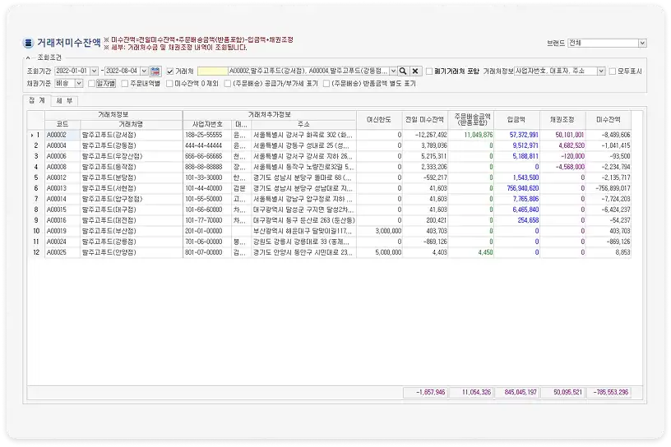Open the 채권기준 dropdown showing 배송
The image size is (671, 447).
pos(79,84)
